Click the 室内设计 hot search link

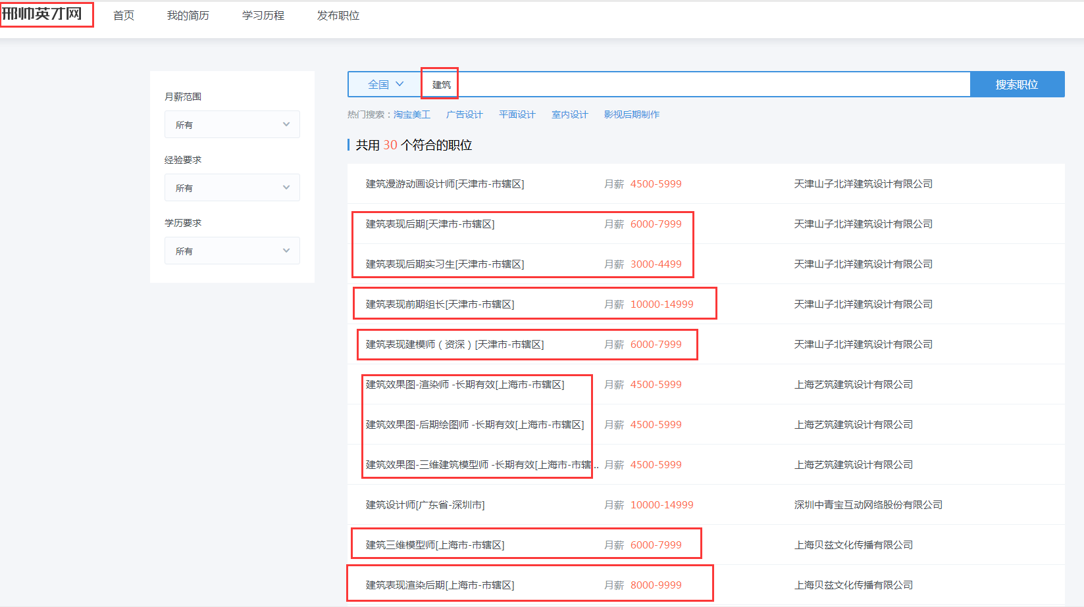point(569,114)
